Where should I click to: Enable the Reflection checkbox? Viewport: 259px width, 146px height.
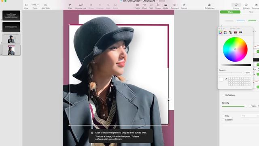[223, 95]
